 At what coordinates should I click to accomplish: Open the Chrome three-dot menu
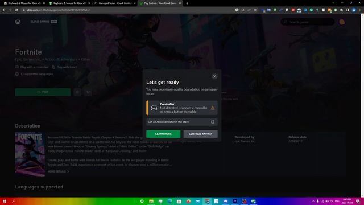click(x=360, y=10)
